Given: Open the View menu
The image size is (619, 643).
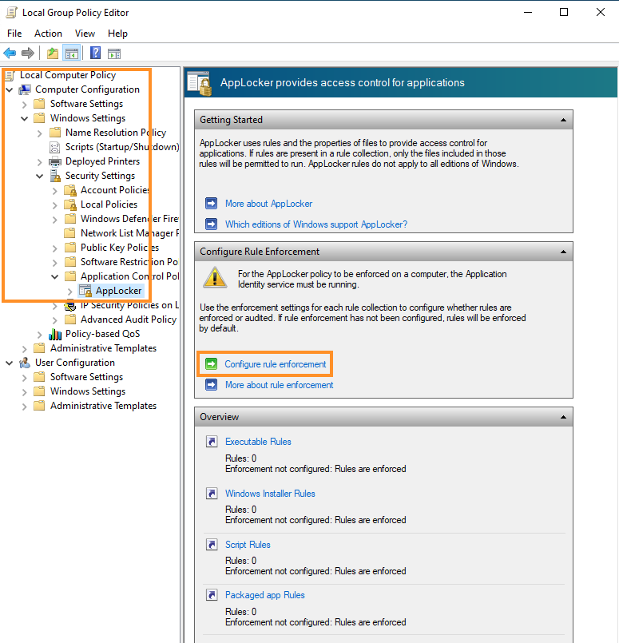Looking at the screenshot, I should [x=85, y=34].
